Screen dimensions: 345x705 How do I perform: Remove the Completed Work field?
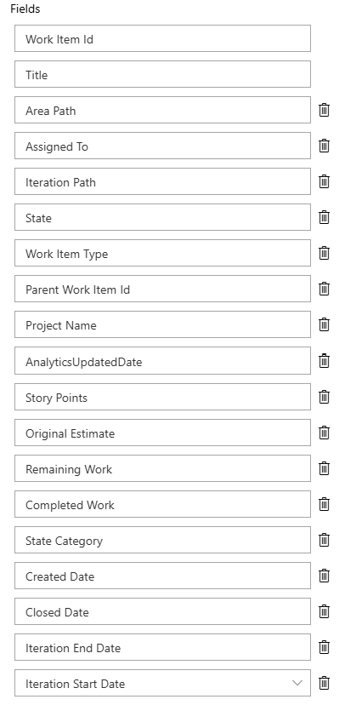324,504
